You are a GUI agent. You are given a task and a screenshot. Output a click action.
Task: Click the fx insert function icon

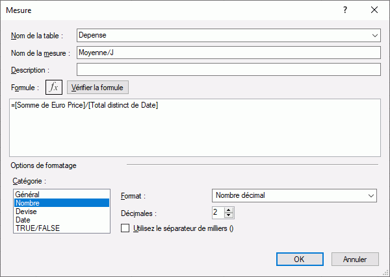pyautogui.click(x=54, y=87)
